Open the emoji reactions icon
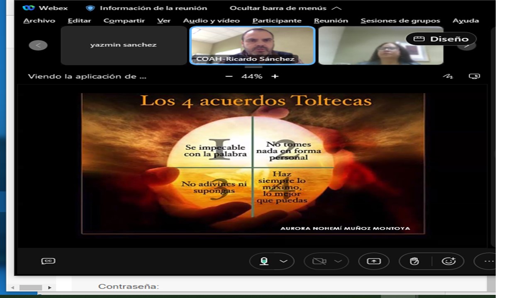The height and width of the screenshot is (298, 531). [x=448, y=261]
